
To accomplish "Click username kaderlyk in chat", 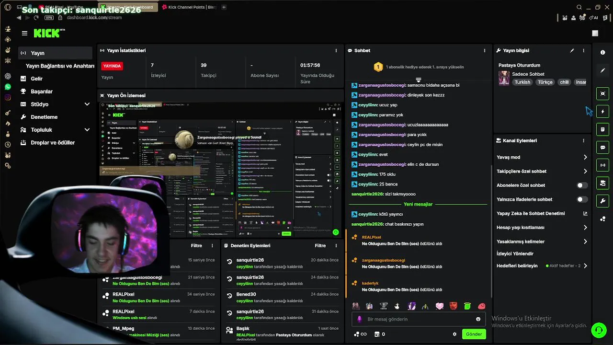I will coord(370,283).
